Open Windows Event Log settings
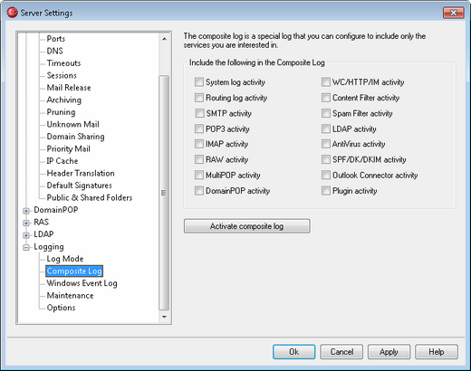The width and height of the screenshot is (471, 371). (x=82, y=283)
